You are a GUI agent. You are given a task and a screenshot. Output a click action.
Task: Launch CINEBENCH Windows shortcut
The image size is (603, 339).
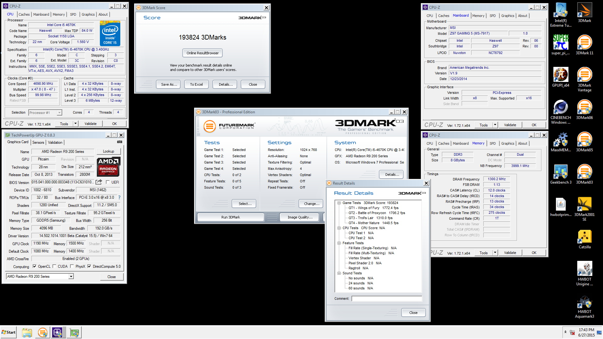[x=561, y=112]
